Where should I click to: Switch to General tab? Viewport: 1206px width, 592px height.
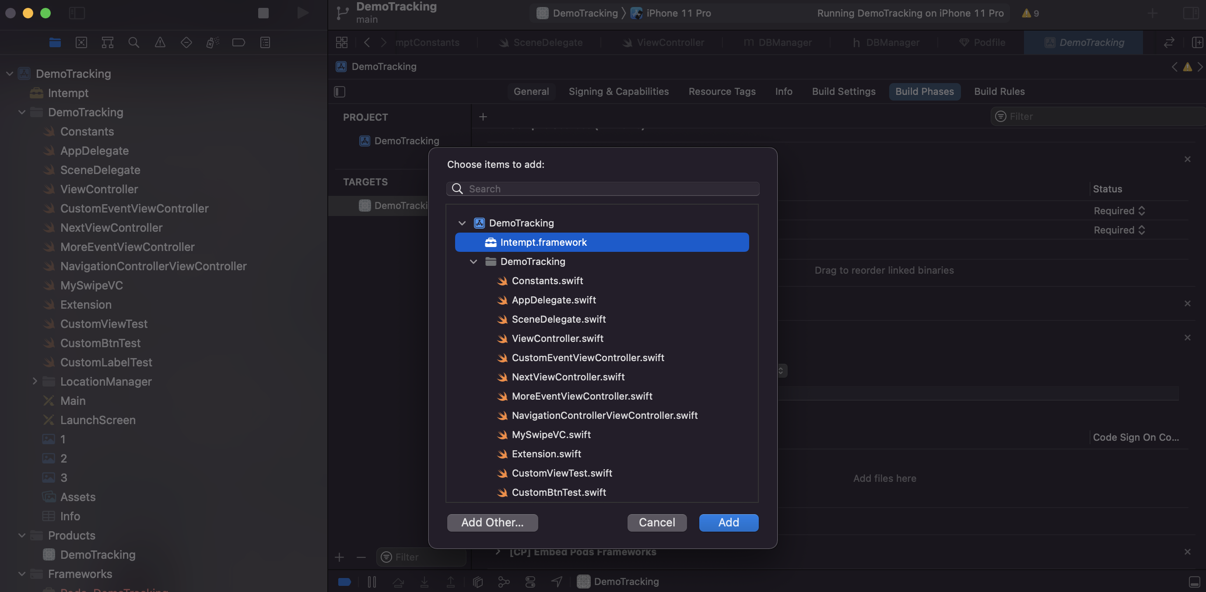pos(531,92)
